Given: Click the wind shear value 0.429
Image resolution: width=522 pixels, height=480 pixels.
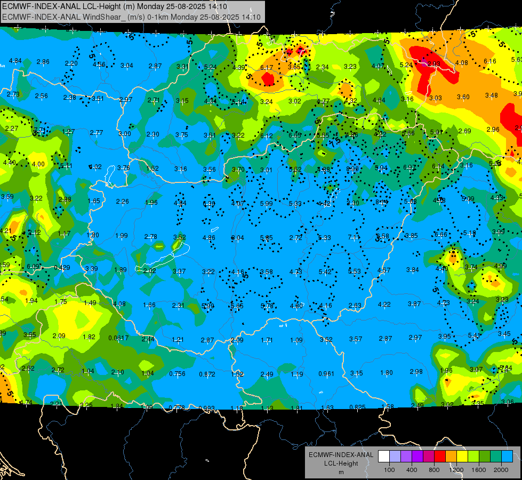Looking at the screenshot, I should click(x=62, y=268).
